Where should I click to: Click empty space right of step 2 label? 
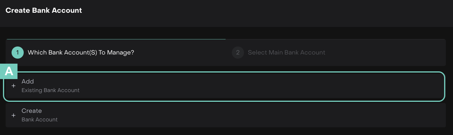click(385, 53)
